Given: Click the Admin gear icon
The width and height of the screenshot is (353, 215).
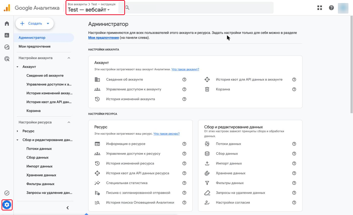Looking at the screenshot, I should pos(7,205).
